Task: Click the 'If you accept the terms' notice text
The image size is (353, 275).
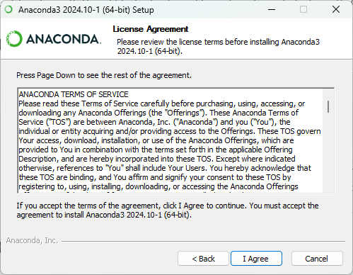Action: click(x=168, y=211)
